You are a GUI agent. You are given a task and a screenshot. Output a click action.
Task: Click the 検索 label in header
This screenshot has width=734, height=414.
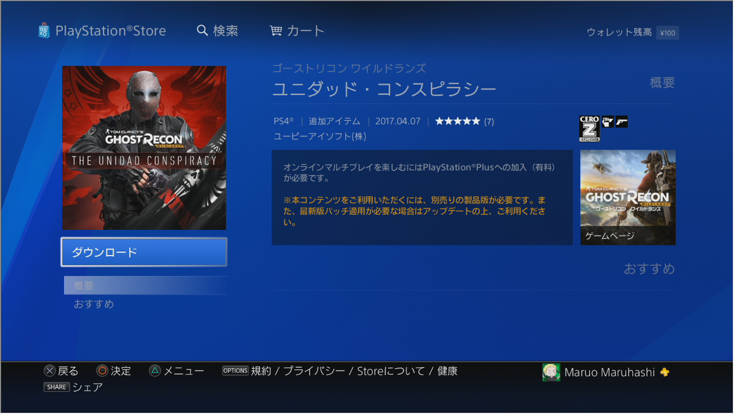tap(225, 31)
